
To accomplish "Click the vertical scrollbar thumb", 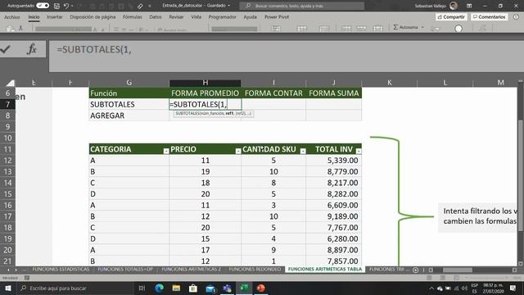I will (521, 175).
